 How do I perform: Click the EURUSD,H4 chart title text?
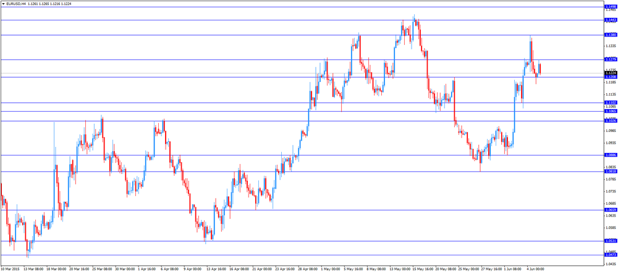(16, 4)
